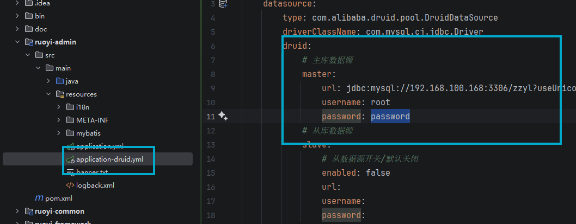Click the enabled value false
576x224 pixels.
tap(378, 173)
